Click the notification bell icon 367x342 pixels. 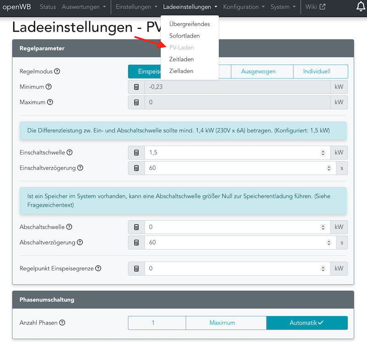361,7
